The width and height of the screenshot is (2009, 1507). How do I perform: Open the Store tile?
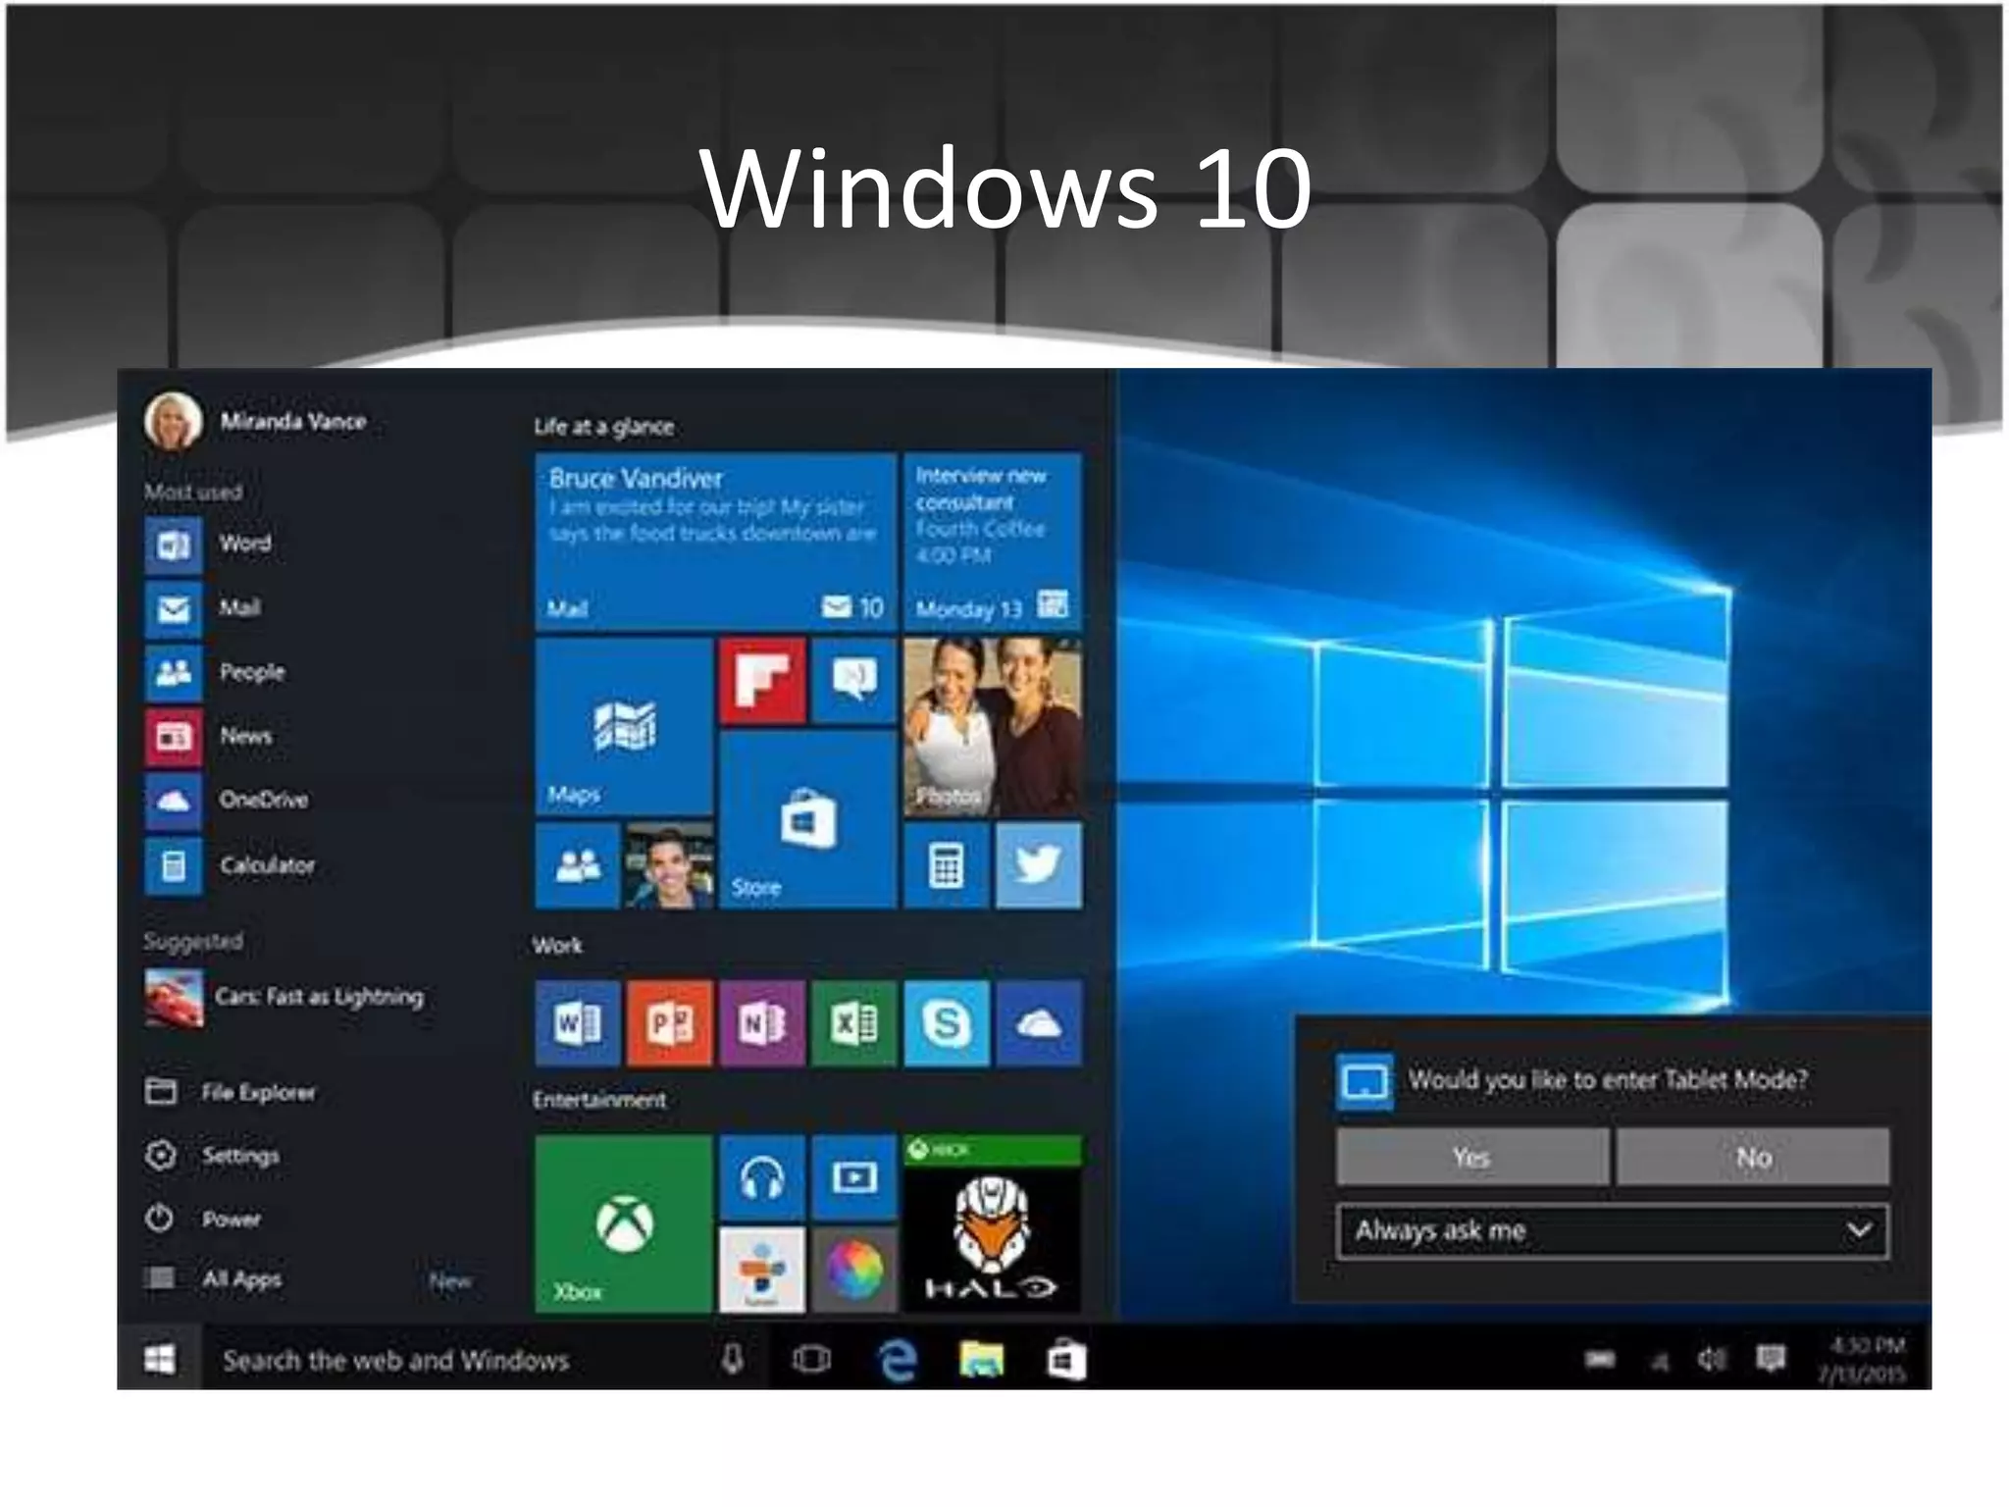click(x=807, y=819)
